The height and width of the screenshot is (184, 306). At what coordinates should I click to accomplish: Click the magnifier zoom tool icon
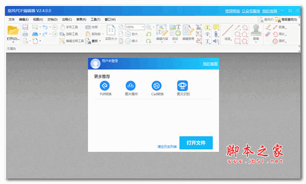tap(149, 27)
